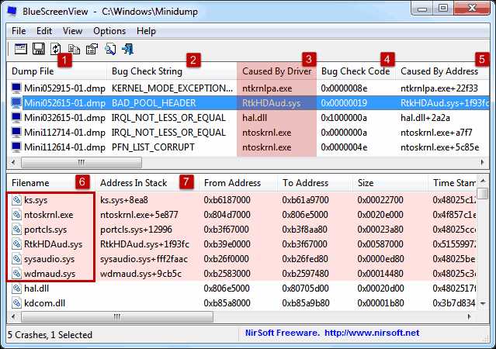Image resolution: width=496 pixels, height=349 pixels.
Task: Sort by Dump File column header
Action: click(x=57, y=71)
